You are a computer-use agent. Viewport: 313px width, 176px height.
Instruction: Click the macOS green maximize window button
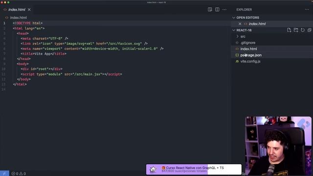[x=8, y=2]
